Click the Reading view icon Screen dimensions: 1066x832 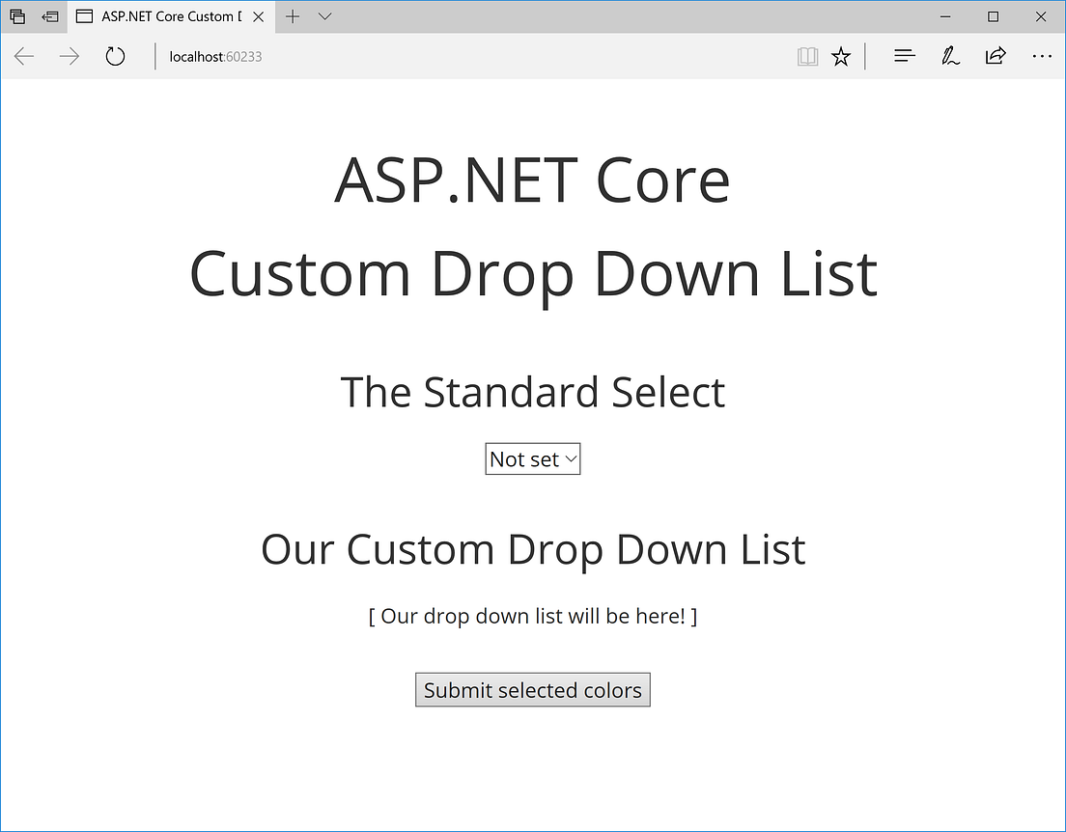pos(807,55)
